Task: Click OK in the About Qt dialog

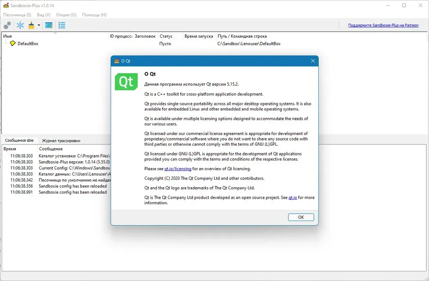Action: (x=301, y=217)
